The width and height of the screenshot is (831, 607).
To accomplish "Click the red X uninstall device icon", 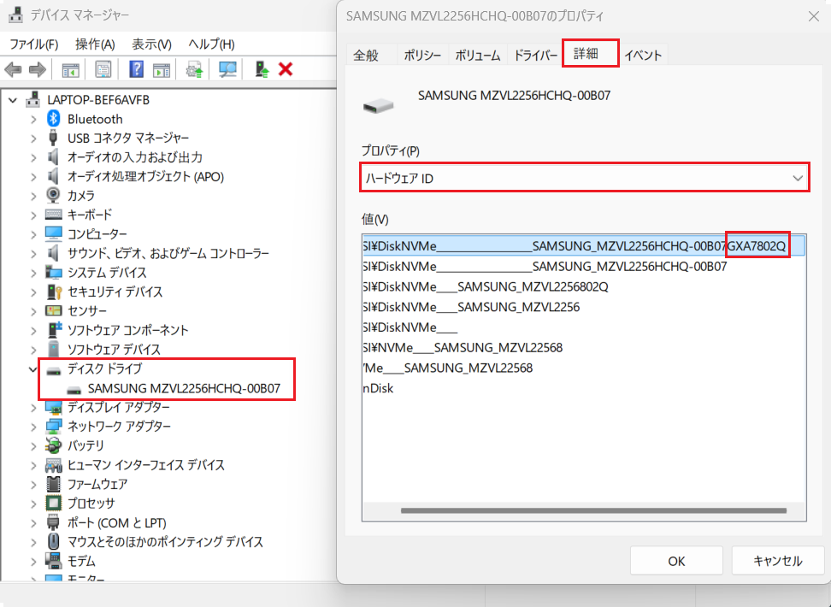I will point(286,69).
